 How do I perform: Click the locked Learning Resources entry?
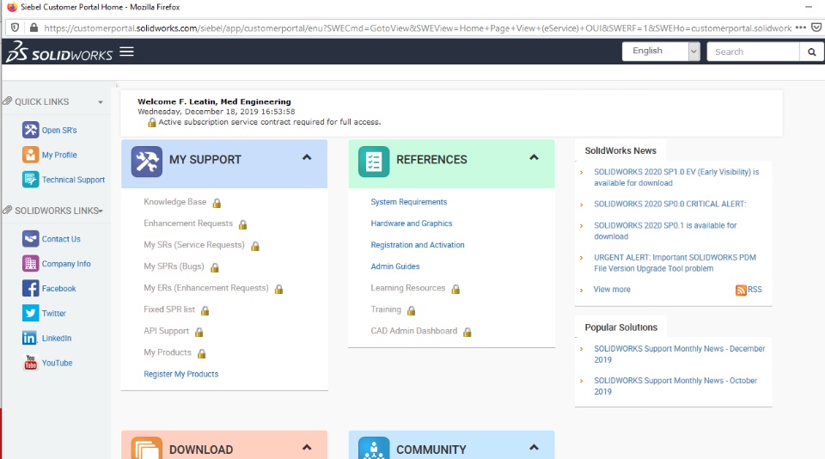coord(407,289)
